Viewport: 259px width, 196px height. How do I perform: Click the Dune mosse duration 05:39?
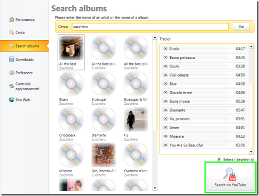pos(241,101)
